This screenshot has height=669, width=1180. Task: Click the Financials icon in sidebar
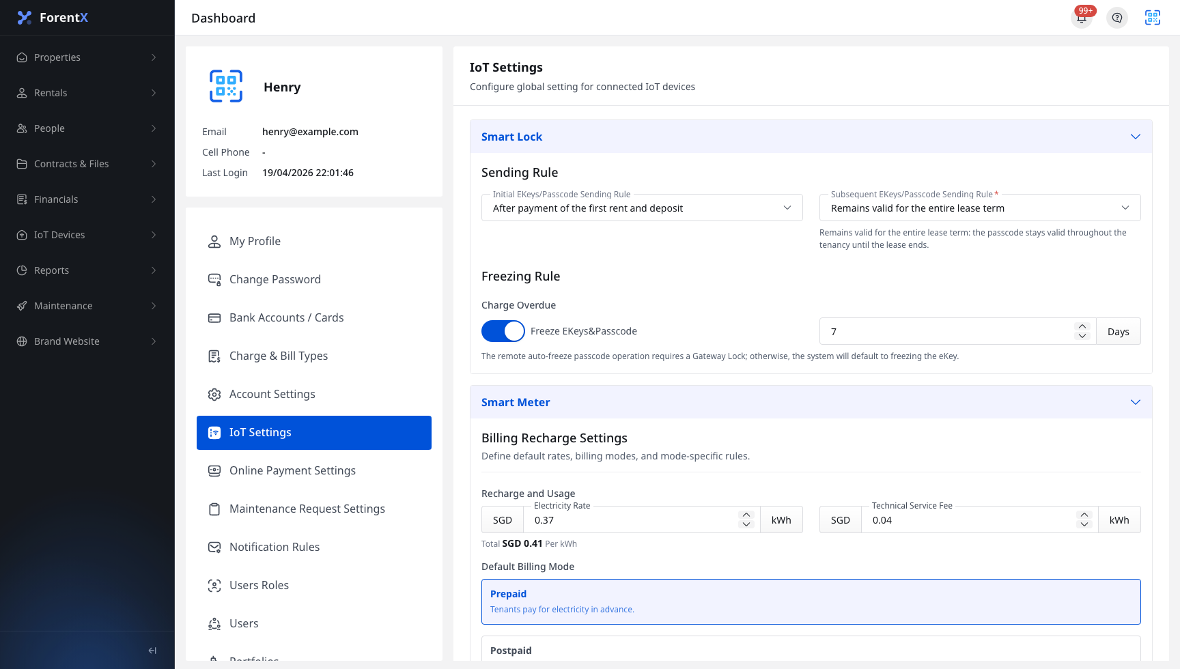click(x=22, y=199)
